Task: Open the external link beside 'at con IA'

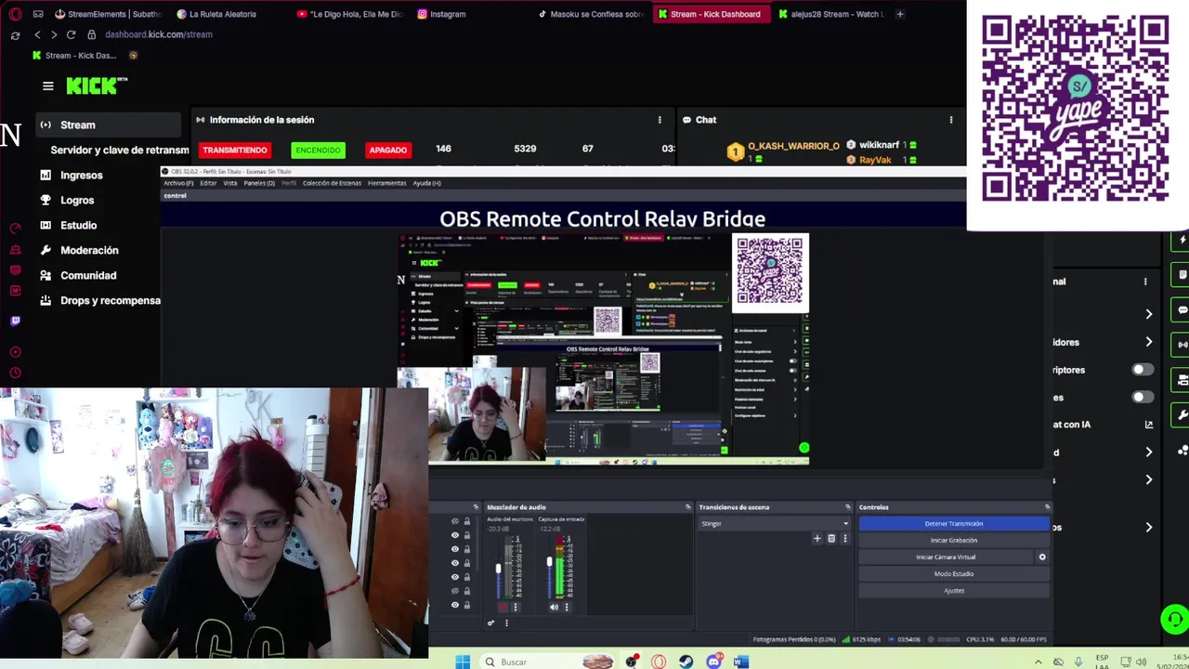Action: pyautogui.click(x=1149, y=425)
